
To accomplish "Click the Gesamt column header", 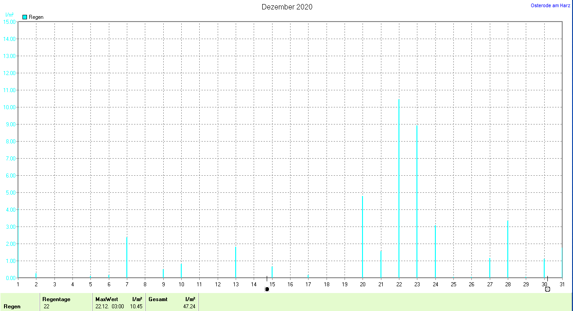I will click(158, 299).
